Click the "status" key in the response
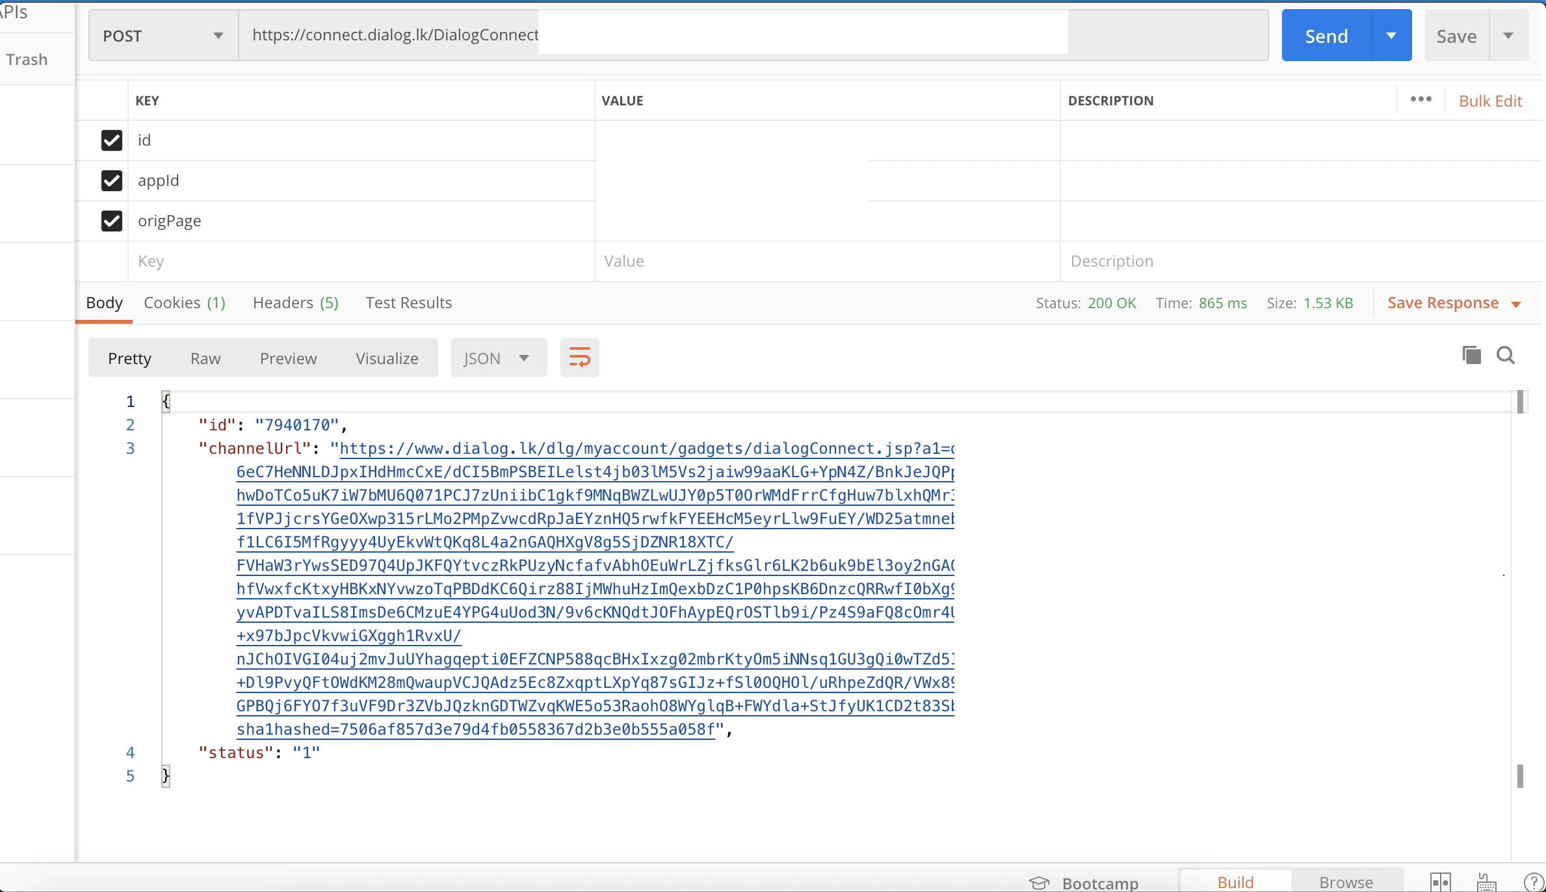 tap(236, 753)
